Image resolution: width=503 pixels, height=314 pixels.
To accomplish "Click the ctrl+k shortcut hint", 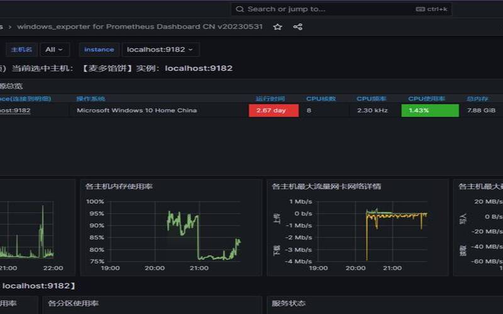I will click(x=431, y=9).
